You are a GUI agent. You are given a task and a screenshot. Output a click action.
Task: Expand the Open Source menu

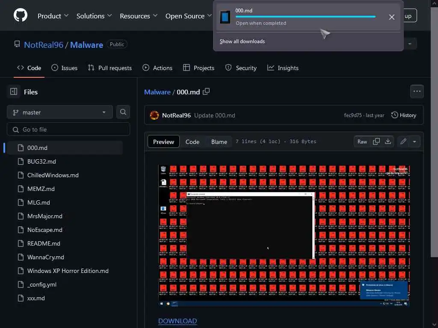click(x=189, y=16)
